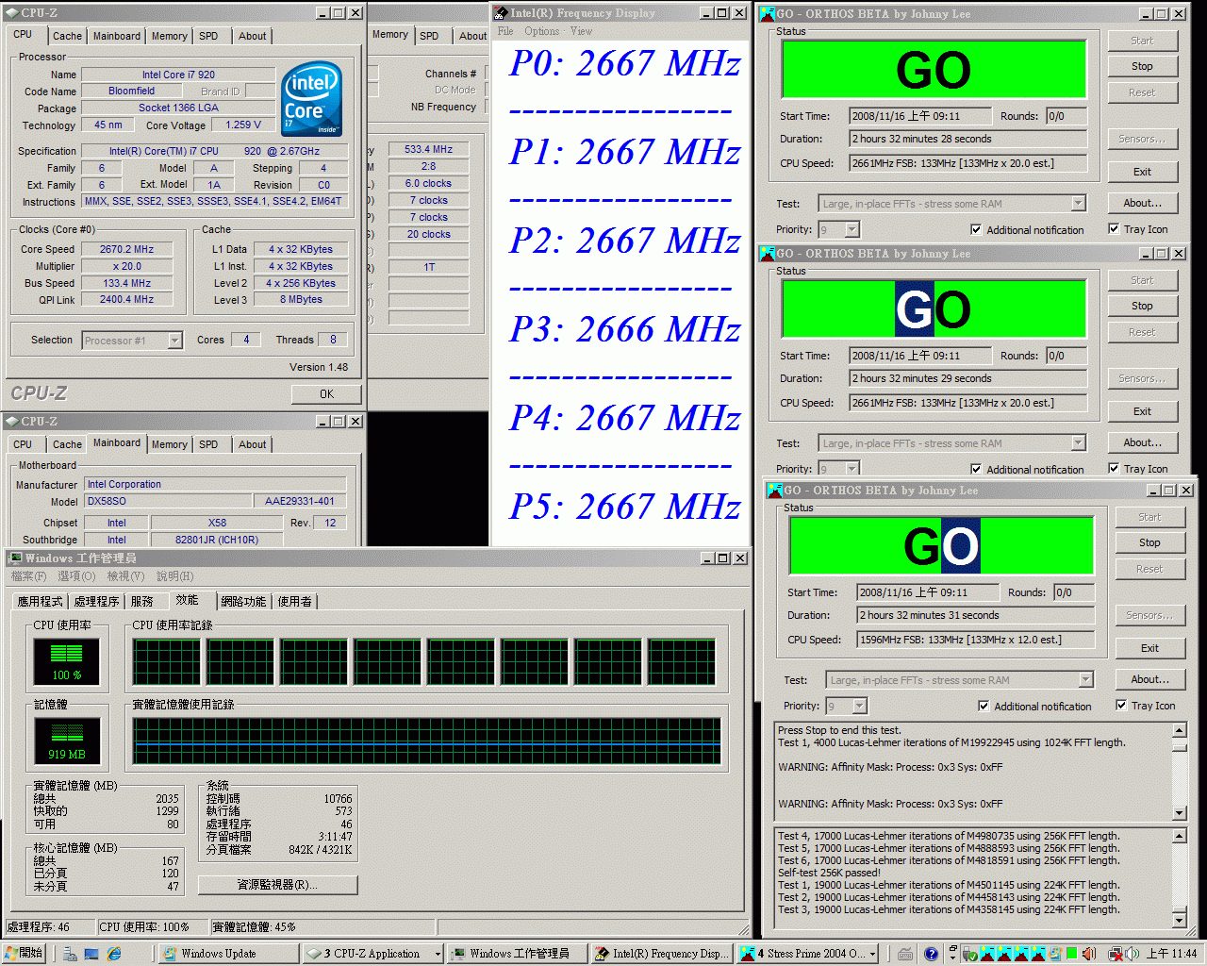Click the volume speaker icon beside the clock
Screen dimensions: 1207x966
pos(1133,954)
